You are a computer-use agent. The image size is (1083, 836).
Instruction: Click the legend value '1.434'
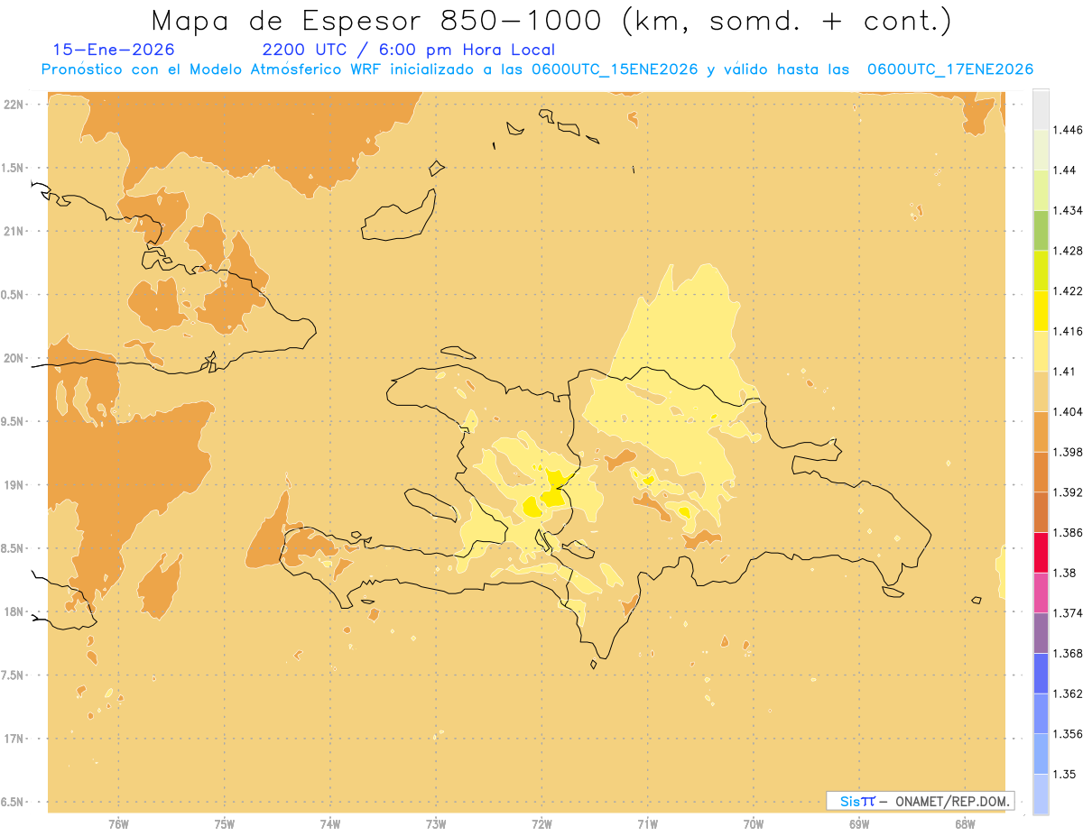tap(1068, 210)
